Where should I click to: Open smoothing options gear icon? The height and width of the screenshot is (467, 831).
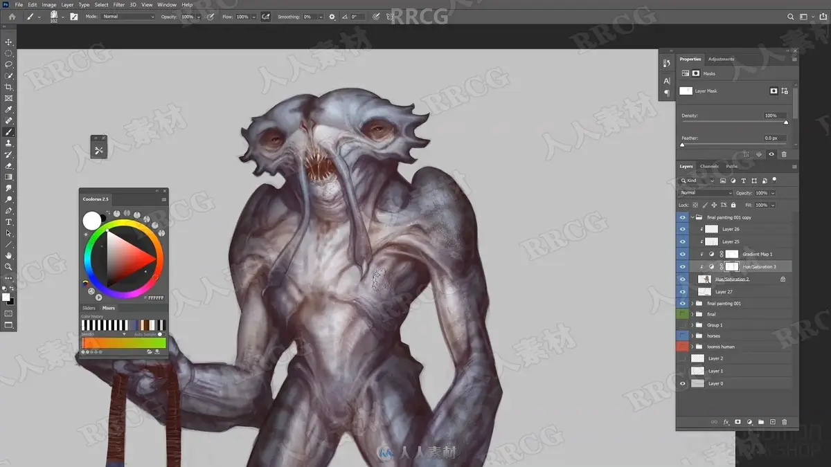pos(332,17)
